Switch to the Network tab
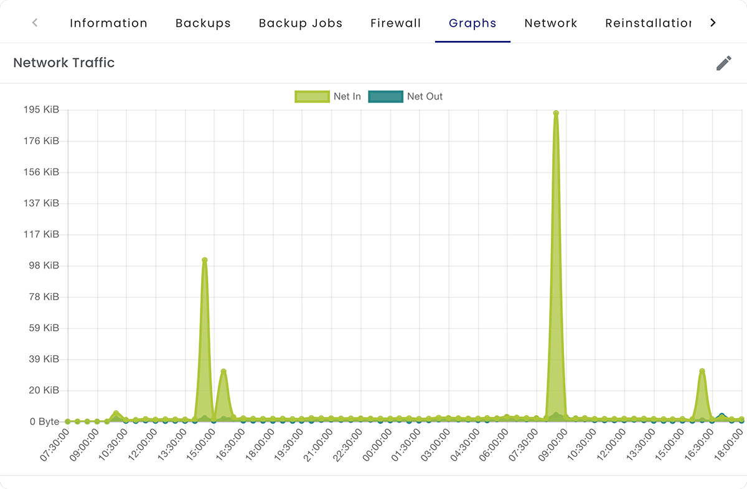The image size is (747, 489). click(551, 24)
